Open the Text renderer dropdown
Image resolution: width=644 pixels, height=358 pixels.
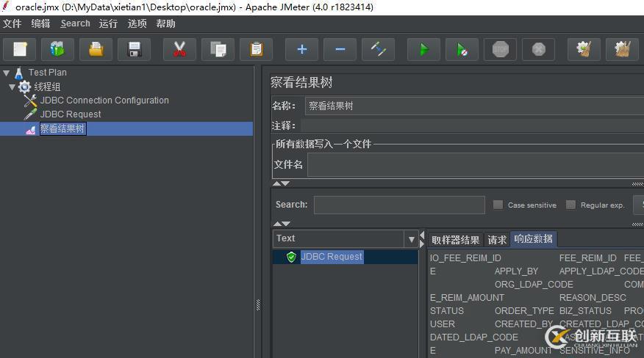[x=411, y=239]
